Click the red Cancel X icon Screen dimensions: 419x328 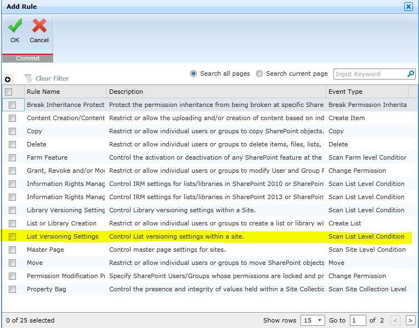point(39,26)
